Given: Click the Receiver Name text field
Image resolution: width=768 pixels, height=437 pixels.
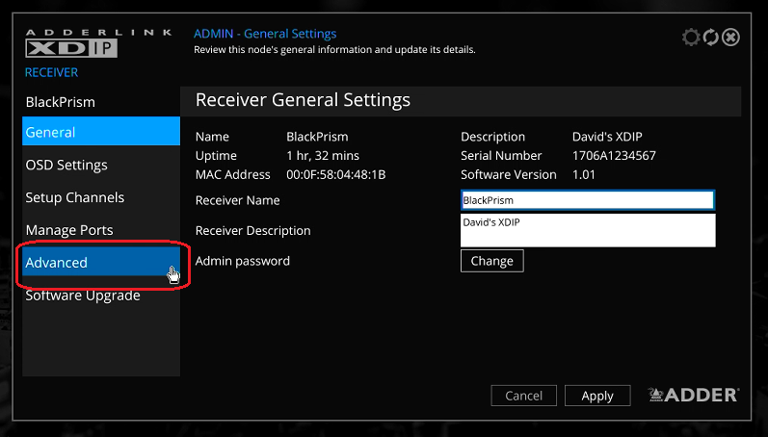Looking at the screenshot, I should [587, 200].
